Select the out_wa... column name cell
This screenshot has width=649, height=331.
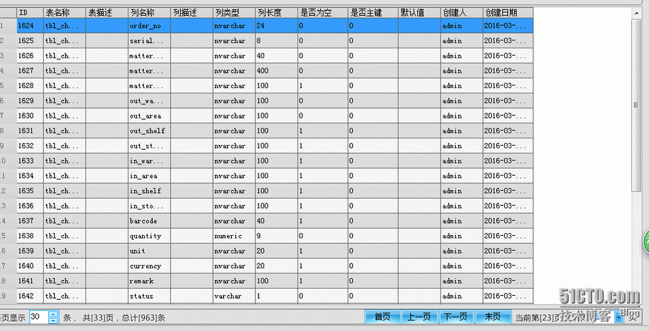tap(149, 101)
